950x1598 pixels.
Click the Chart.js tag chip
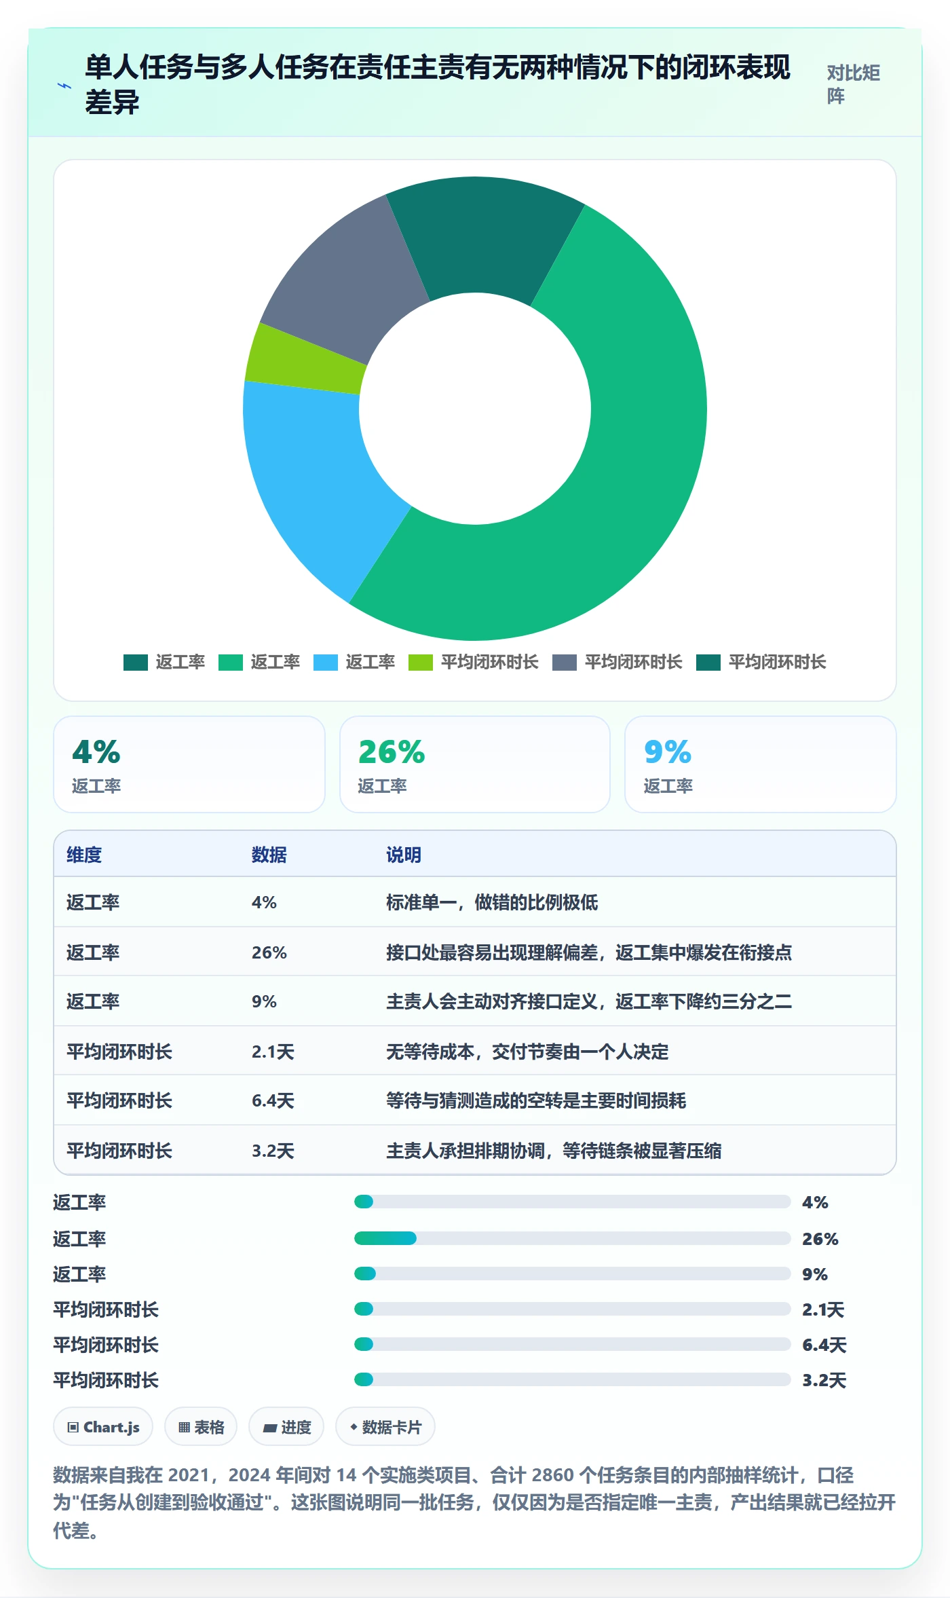click(103, 1427)
